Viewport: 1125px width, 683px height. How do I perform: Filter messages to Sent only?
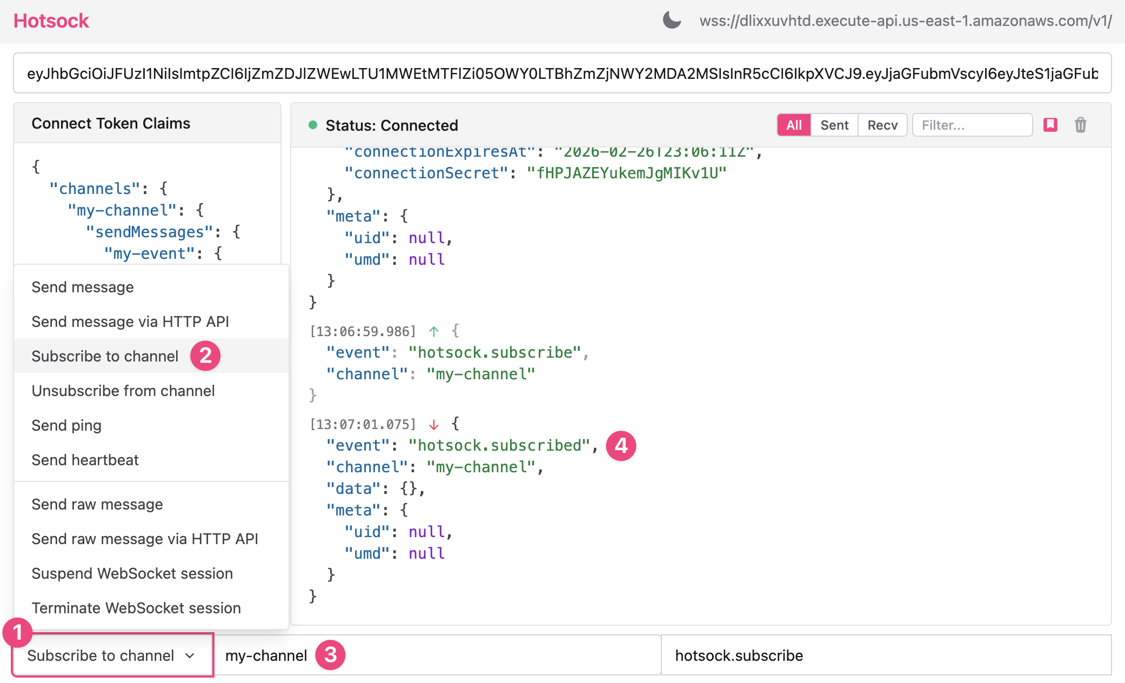834,125
